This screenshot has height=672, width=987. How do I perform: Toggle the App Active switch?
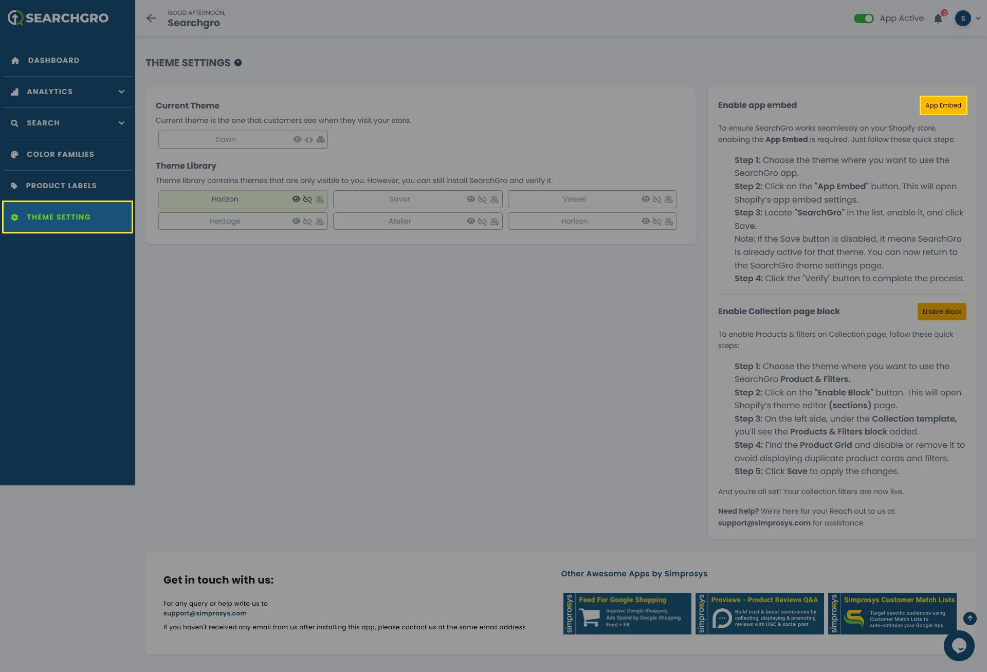(x=864, y=19)
